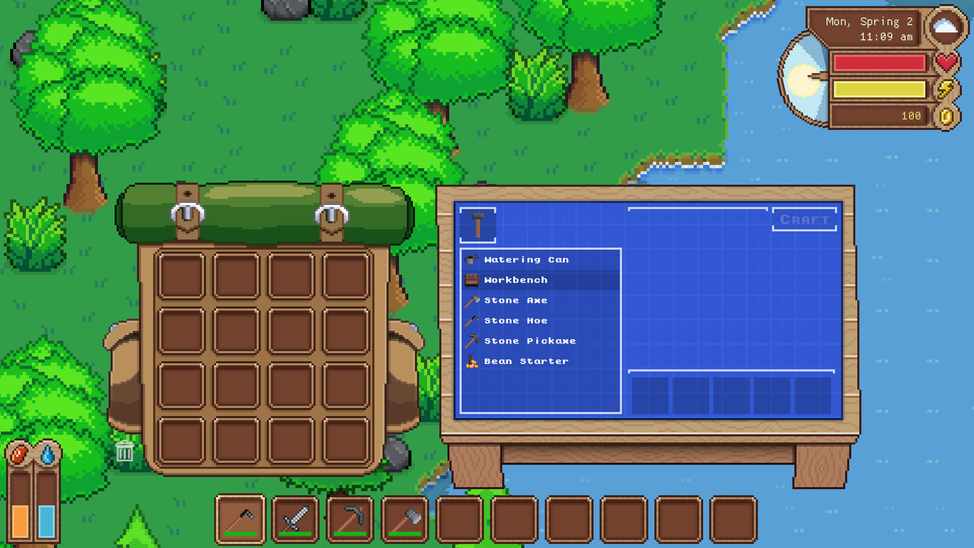
Task: Select the Bean Starter crafting recipe
Action: click(x=525, y=361)
